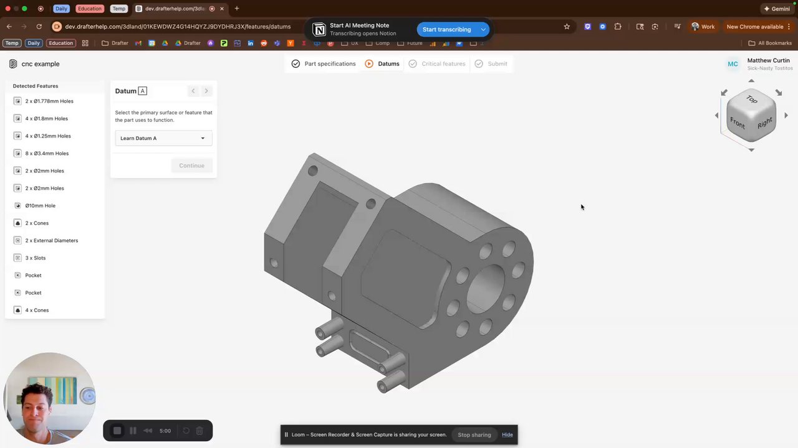Open the Comp bookmarks folder
798x448 pixels.
(378, 43)
